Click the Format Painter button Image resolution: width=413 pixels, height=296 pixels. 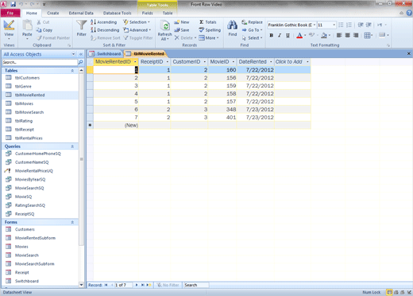tap(53, 38)
